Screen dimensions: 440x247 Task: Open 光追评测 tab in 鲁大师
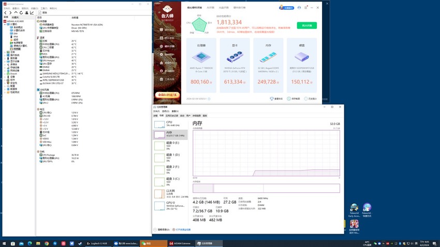(224, 8)
